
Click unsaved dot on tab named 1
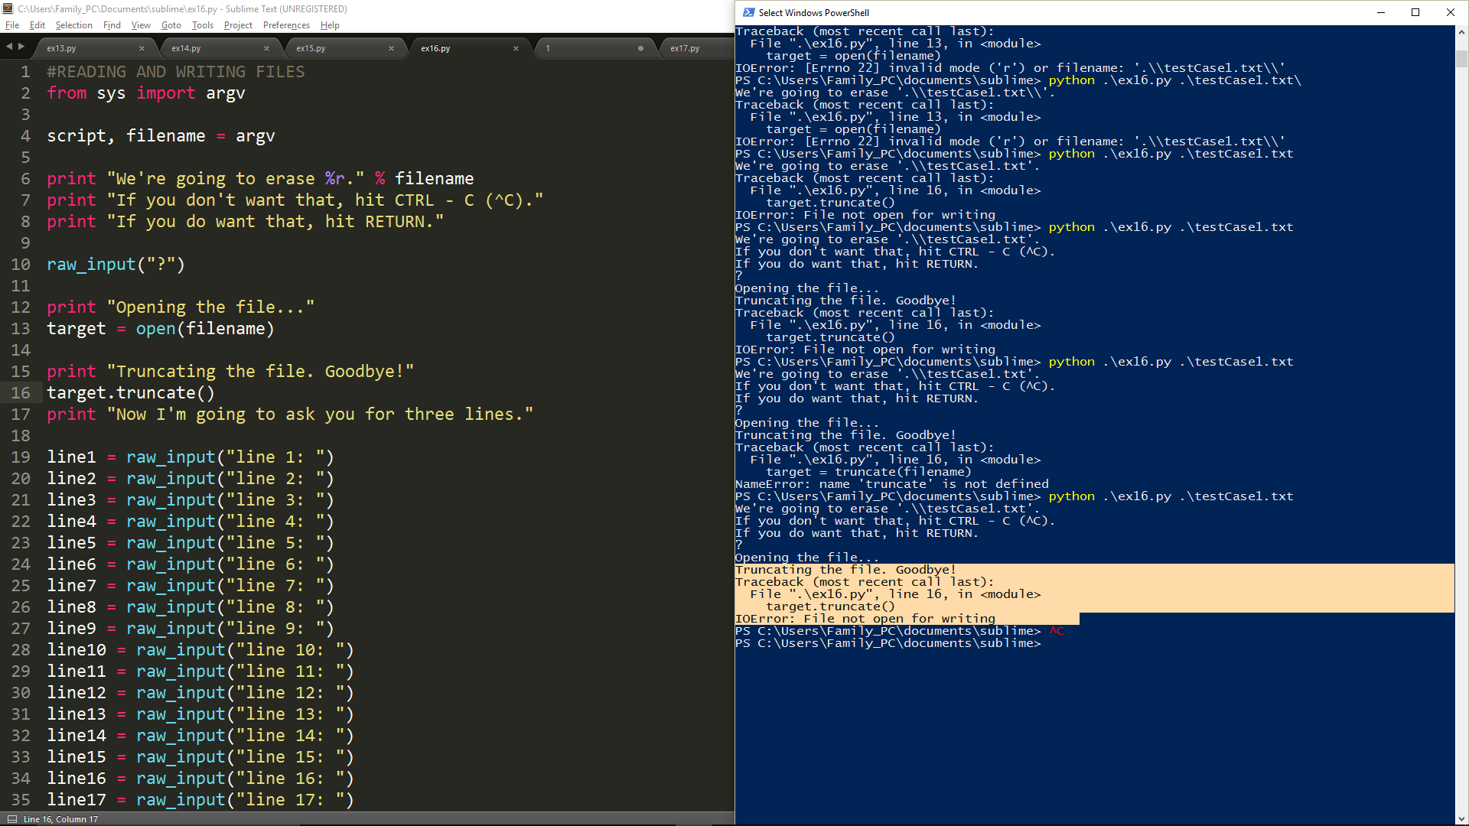click(640, 48)
